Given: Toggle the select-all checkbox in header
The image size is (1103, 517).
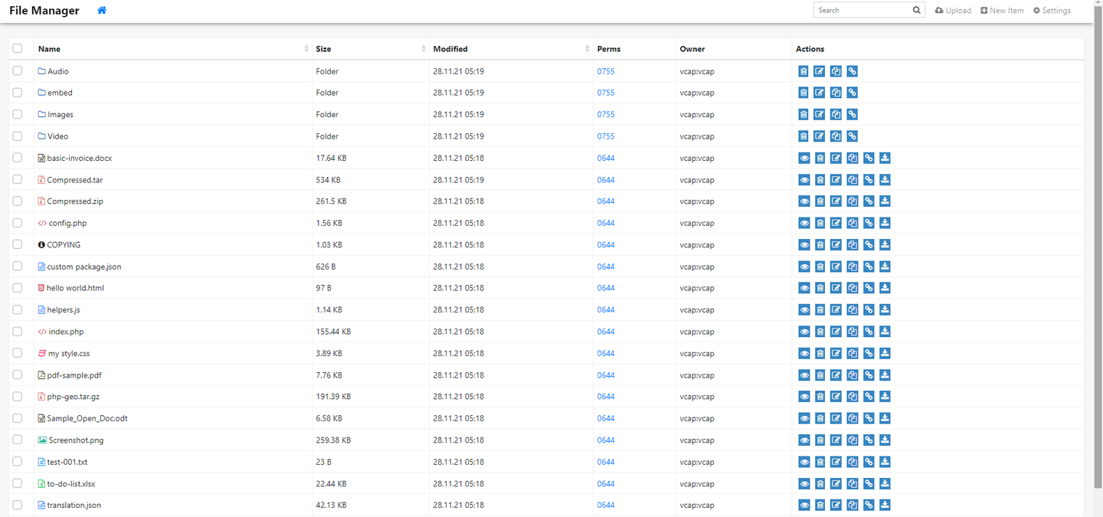Looking at the screenshot, I should coord(18,48).
